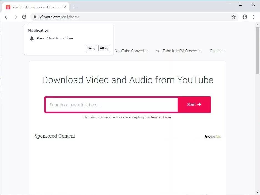Click the vertical scrollbar thumb
Screen dimensions: 260x195
coord(257,50)
